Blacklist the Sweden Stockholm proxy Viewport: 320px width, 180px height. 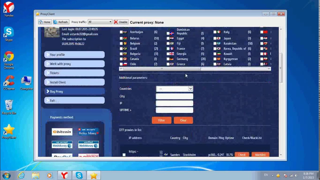tap(260, 155)
